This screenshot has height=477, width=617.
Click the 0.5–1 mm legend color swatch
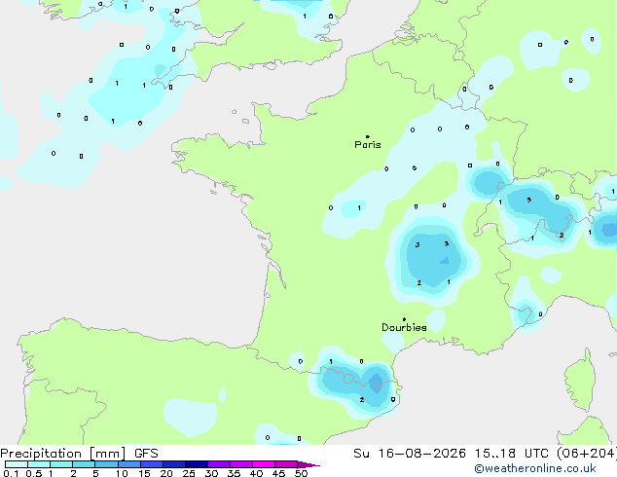pos(39,464)
